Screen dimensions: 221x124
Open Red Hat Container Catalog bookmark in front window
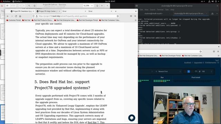click(x=109, y=20)
